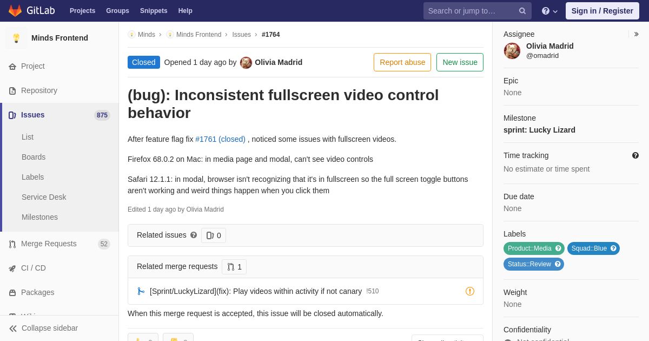This screenshot has height=341, width=649.
Task: Click the GitLab fox logo
Action: click(15, 11)
